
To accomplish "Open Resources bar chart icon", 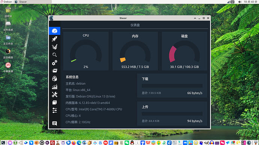I will [54, 87].
